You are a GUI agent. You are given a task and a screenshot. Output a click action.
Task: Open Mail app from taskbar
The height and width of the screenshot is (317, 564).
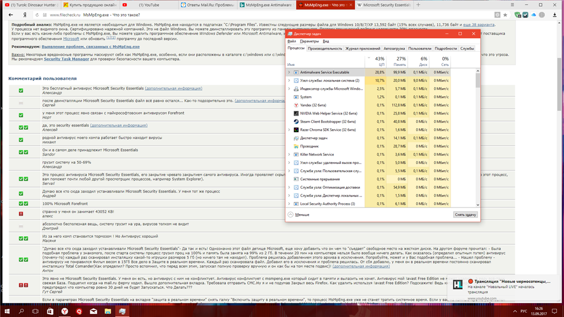(x=94, y=311)
